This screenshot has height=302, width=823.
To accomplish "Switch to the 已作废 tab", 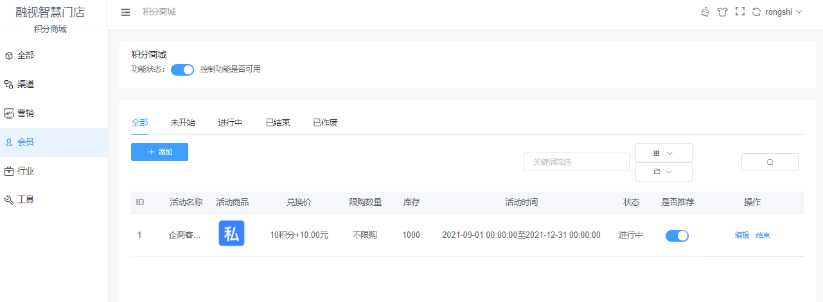I will [325, 122].
